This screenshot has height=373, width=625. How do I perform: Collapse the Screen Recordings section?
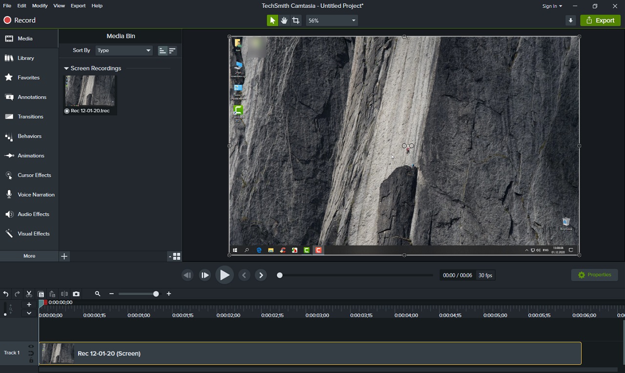click(66, 69)
